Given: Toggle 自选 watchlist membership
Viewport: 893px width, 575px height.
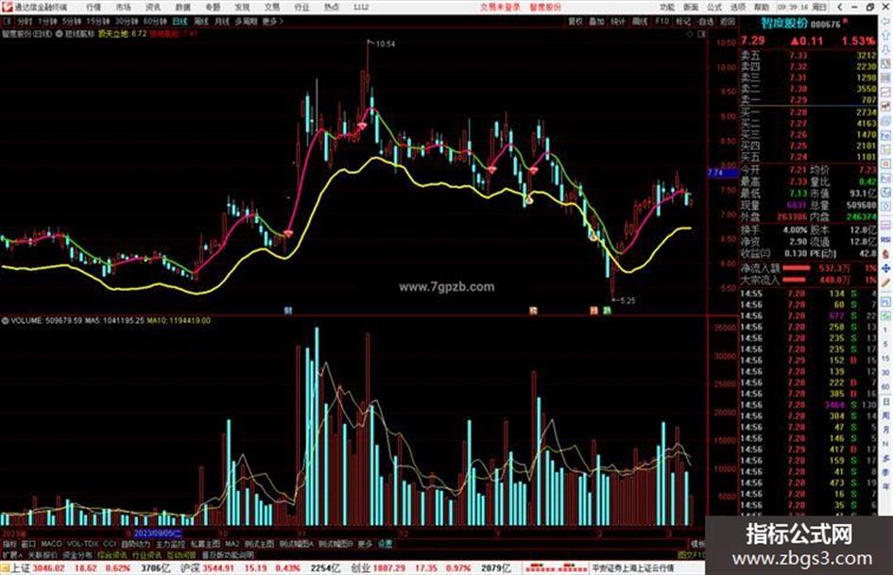Looking at the screenshot, I should click(706, 21).
